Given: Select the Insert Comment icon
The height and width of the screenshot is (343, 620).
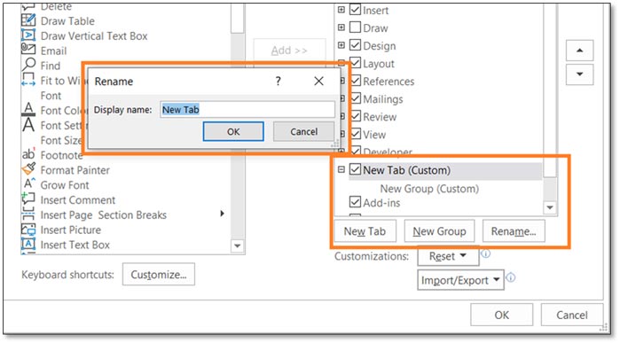Looking at the screenshot, I should point(28,199).
